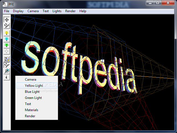The width and height of the screenshot is (177, 133).
Task: Select the move tool with four-way arrows
Action: click(x=7, y=20)
